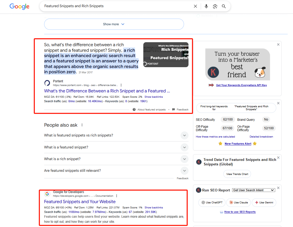This screenshot has height=227, width=293.
Task: Click the K icon beside Run SEO Report
Action: click(198, 190)
